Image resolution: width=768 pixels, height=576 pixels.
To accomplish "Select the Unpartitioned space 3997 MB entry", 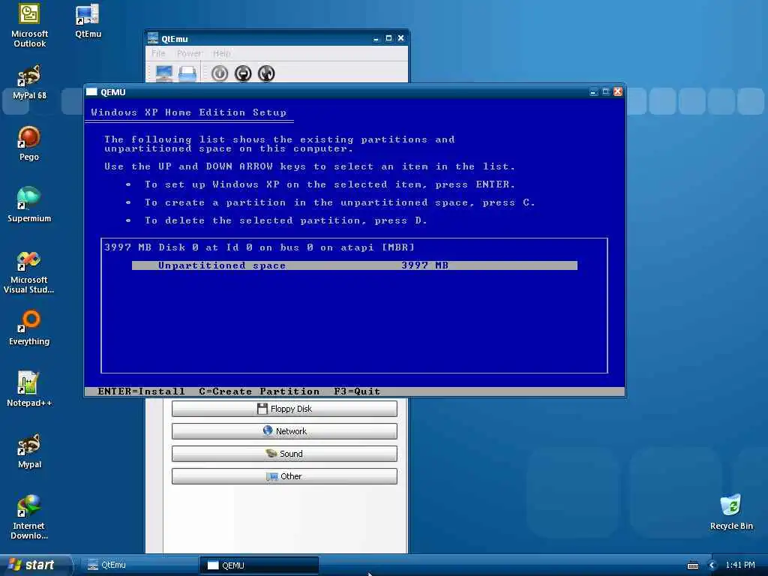I will pos(355,265).
